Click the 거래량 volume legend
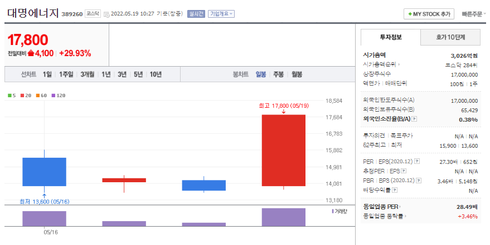This screenshot has width=490, height=245. click(339, 211)
